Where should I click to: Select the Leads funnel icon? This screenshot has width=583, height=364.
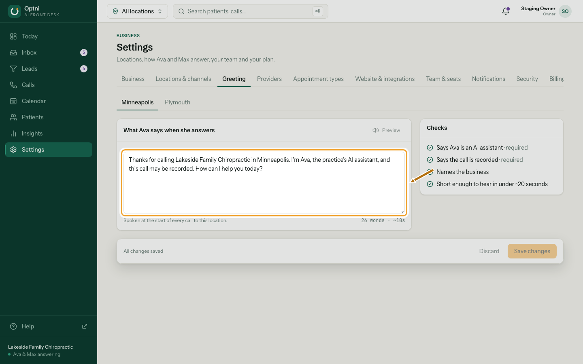13,69
